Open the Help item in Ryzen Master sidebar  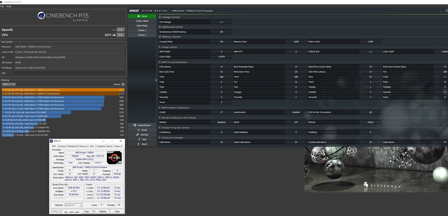point(142,139)
